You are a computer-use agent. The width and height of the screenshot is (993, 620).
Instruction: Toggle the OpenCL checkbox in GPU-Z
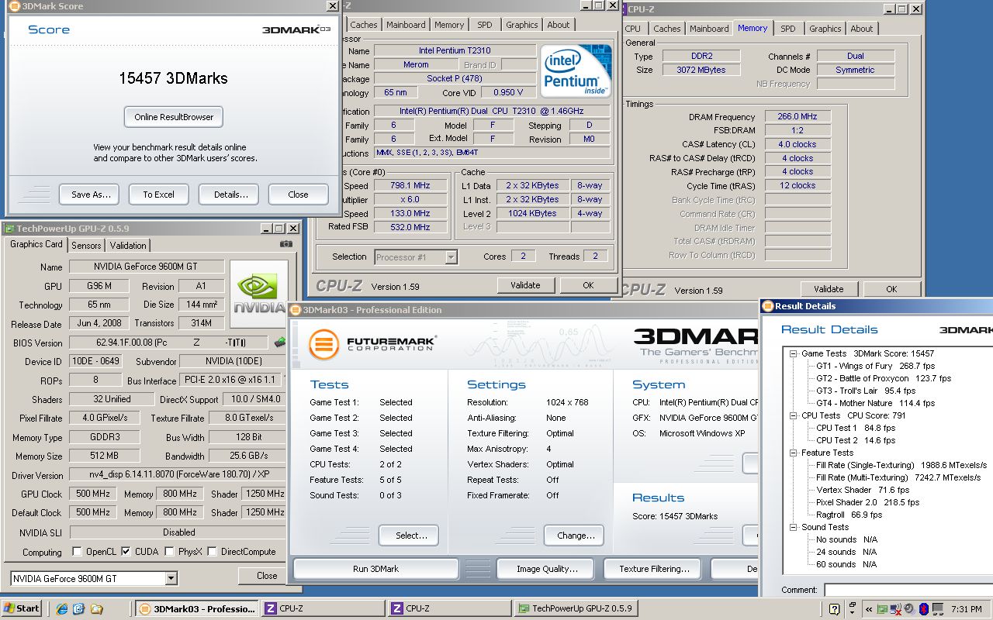(x=77, y=552)
